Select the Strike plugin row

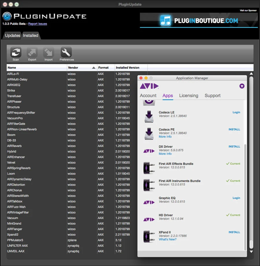coord(72,91)
